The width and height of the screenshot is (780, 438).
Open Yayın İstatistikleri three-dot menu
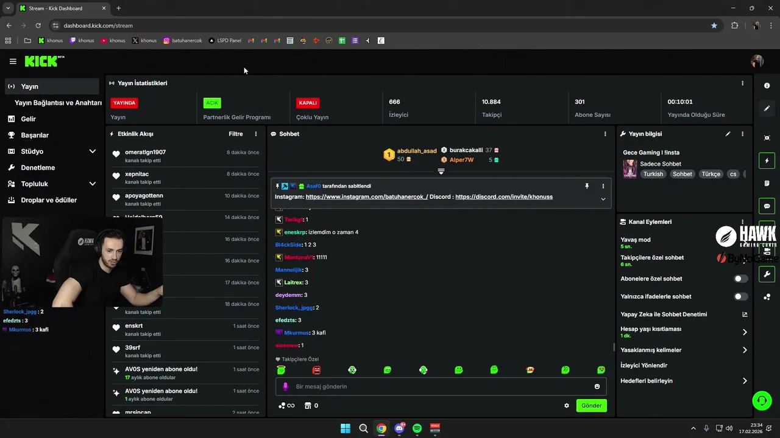[742, 83]
